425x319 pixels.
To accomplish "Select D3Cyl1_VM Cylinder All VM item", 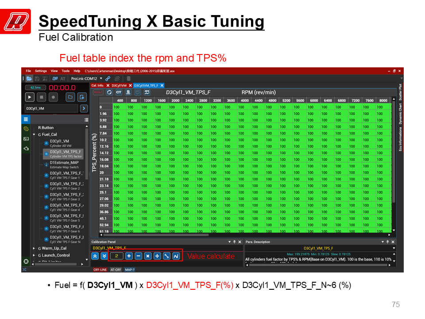I will click(61, 143).
